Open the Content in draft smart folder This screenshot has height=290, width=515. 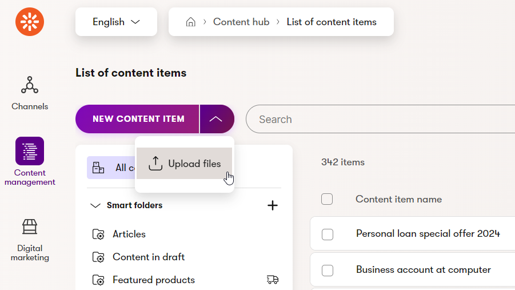(148, 257)
